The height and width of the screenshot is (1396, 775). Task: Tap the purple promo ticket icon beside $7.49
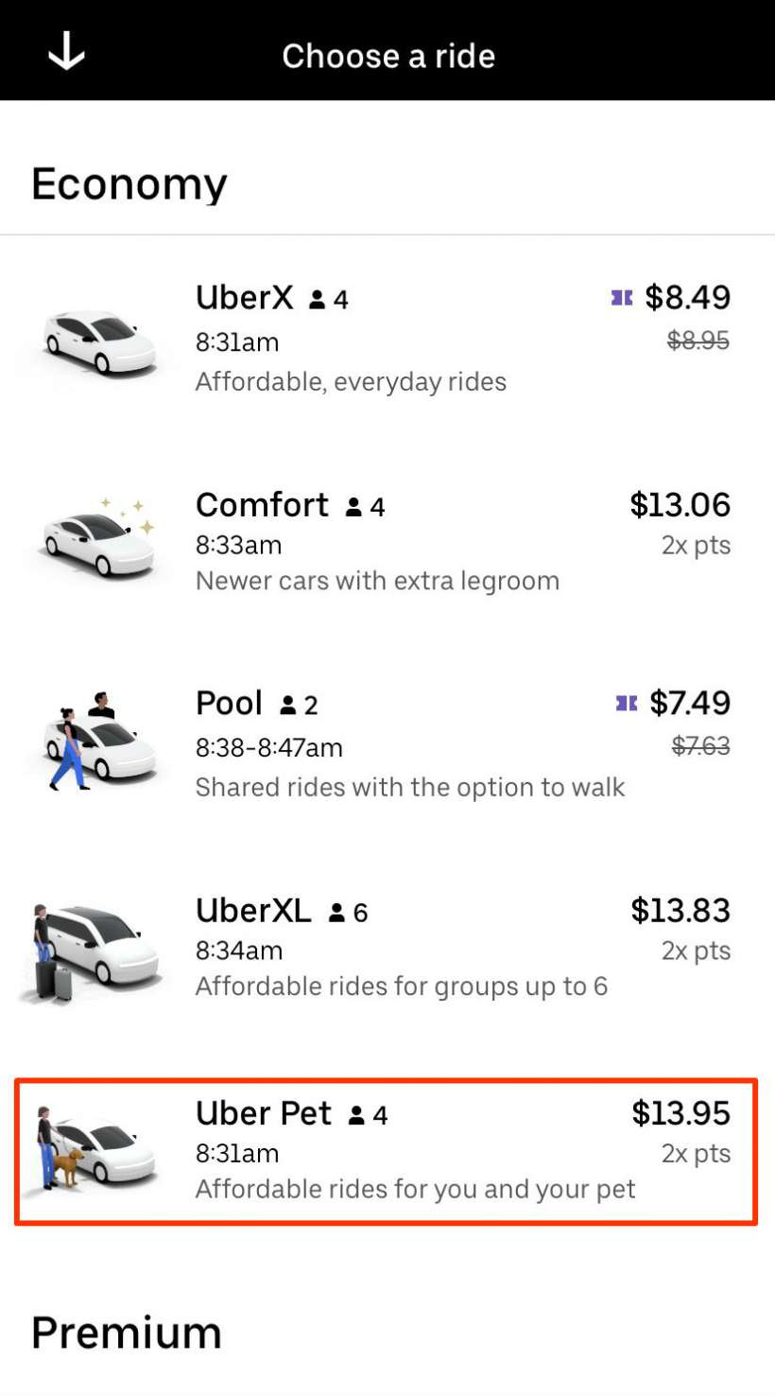pos(626,704)
